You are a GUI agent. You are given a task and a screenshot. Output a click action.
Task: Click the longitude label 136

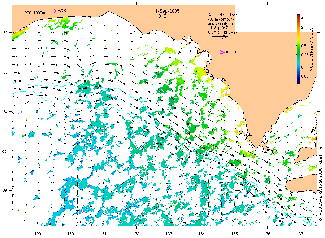[x=267, y=234]
